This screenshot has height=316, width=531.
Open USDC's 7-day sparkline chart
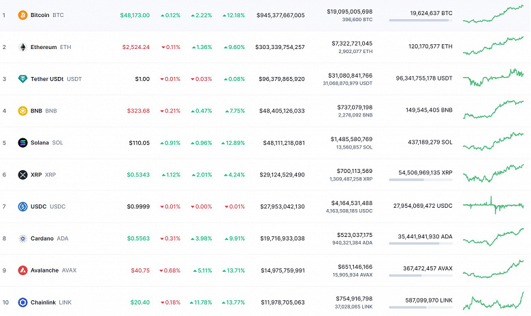[x=493, y=204]
